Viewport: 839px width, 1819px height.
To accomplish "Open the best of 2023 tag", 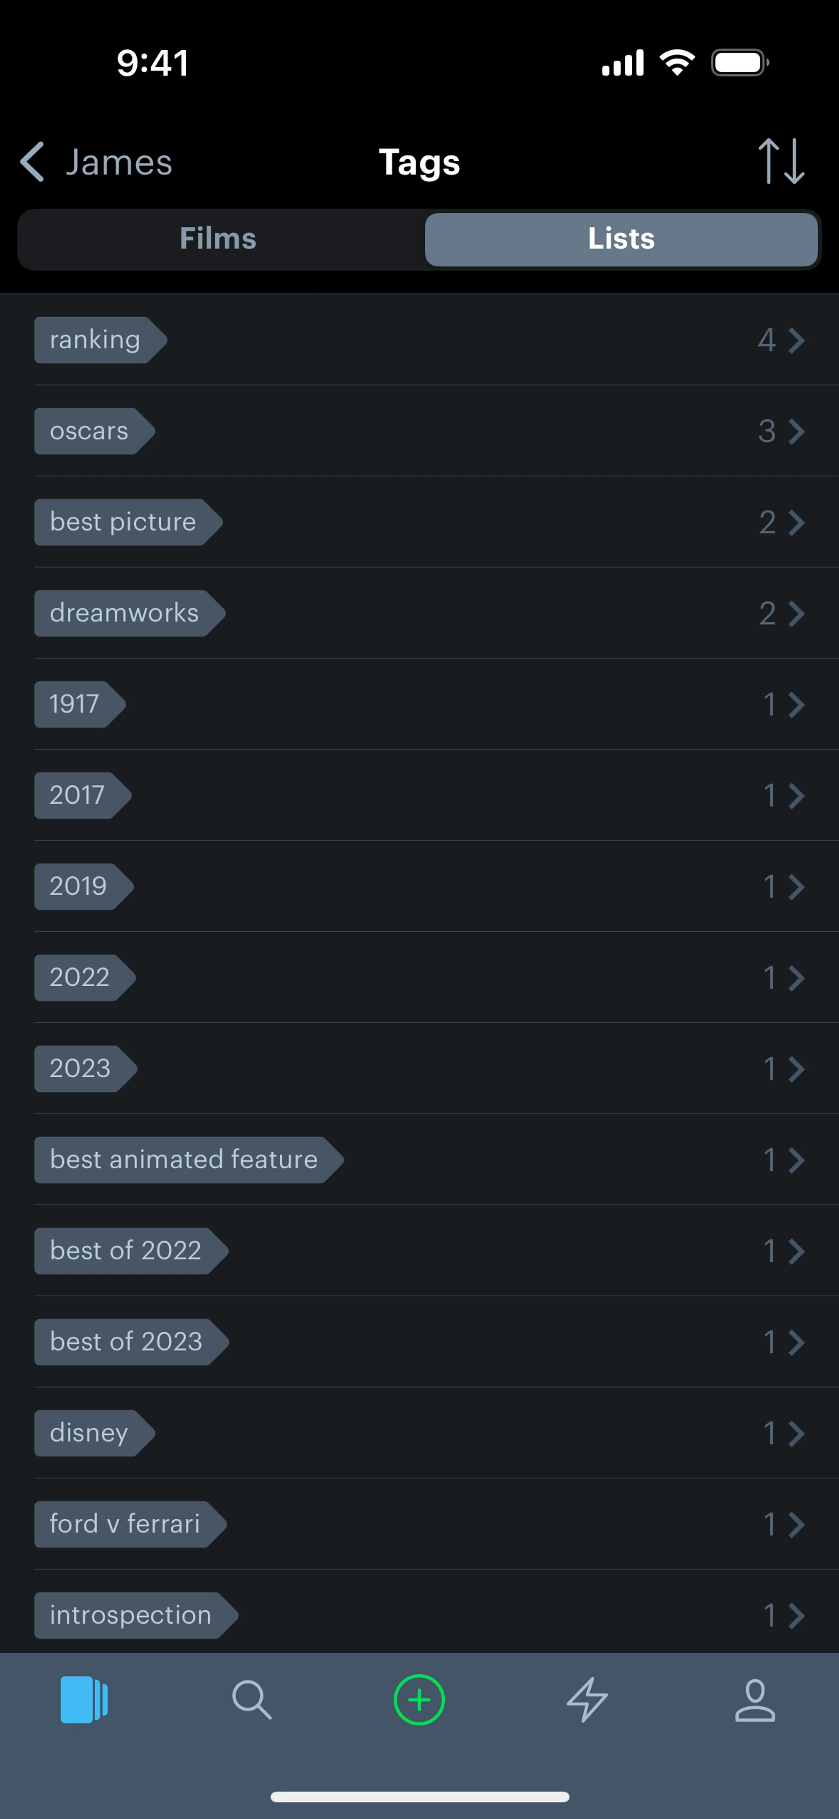I will coord(126,1342).
